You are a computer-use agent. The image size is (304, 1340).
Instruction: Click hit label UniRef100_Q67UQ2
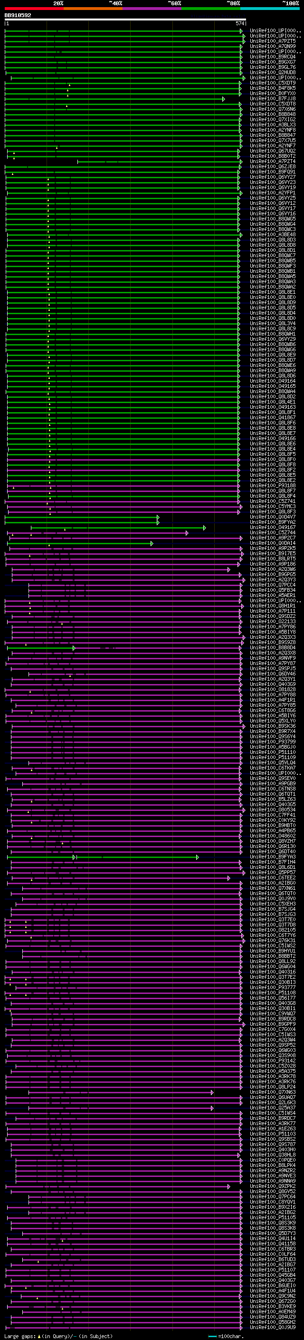click(x=273, y=151)
